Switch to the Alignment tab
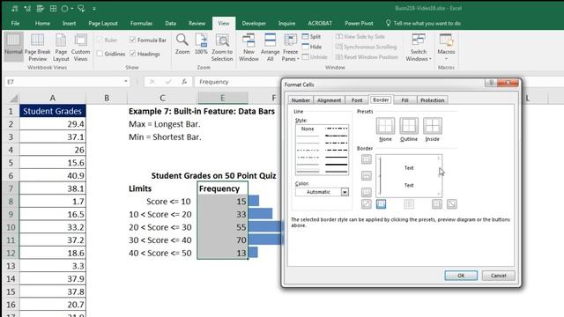Screen dimensions: 564x317 coord(329,100)
